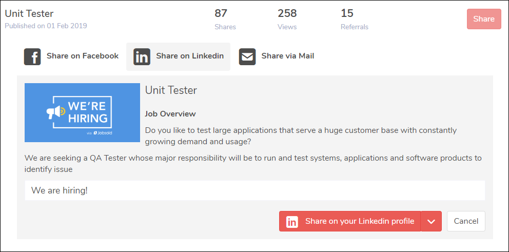Click the 87 Shares statistic
Image resolution: width=509 pixels, height=252 pixels.
[225, 19]
